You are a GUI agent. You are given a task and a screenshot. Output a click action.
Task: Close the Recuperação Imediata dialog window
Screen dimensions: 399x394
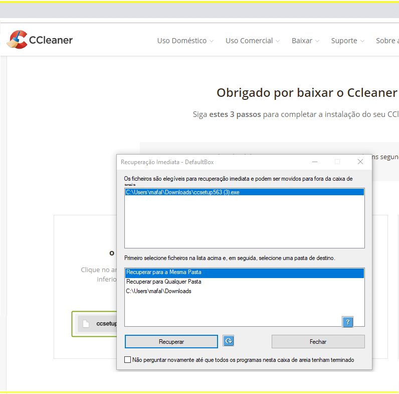pyautogui.click(x=360, y=162)
